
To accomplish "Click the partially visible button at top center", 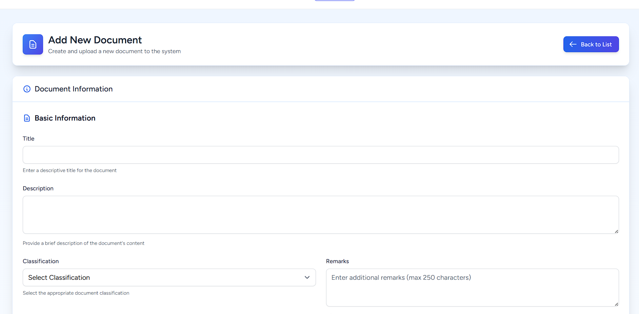I will (335, 1).
